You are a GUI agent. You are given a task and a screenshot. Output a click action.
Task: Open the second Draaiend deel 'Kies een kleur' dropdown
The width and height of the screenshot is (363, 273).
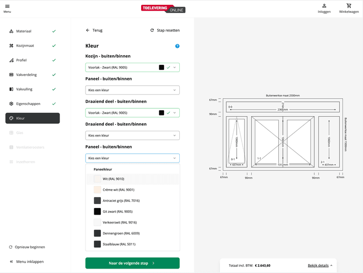tap(132, 136)
